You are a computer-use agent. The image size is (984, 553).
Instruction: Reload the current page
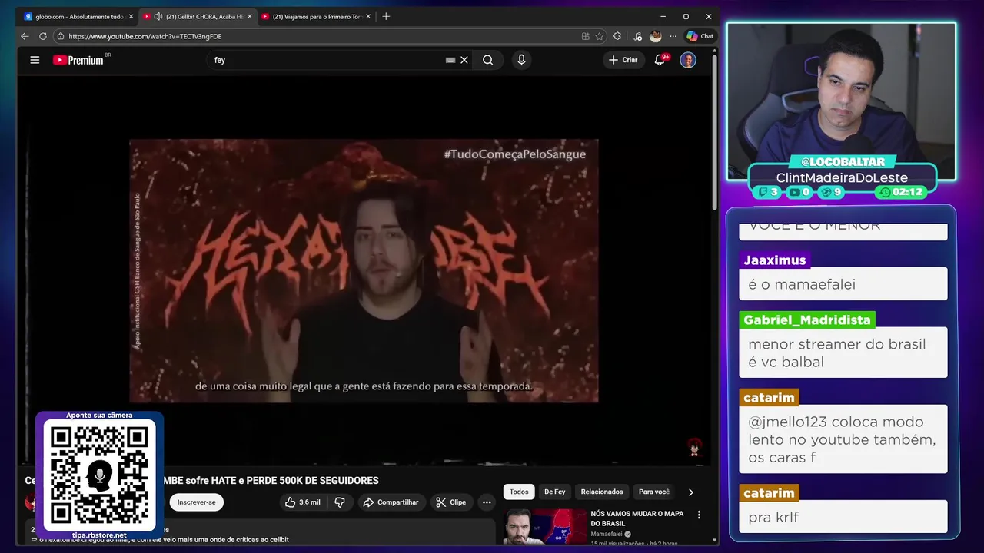(43, 36)
